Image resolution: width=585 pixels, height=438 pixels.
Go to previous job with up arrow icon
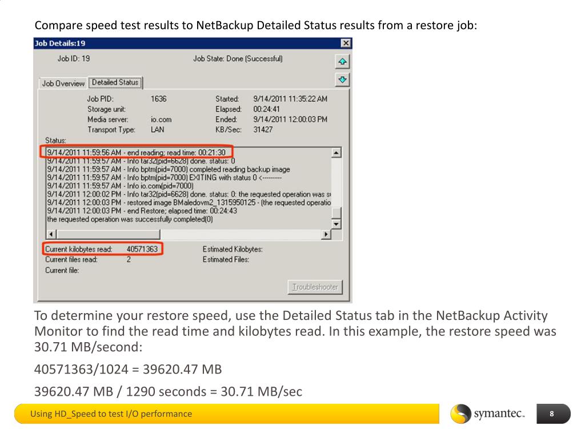pyautogui.click(x=342, y=62)
